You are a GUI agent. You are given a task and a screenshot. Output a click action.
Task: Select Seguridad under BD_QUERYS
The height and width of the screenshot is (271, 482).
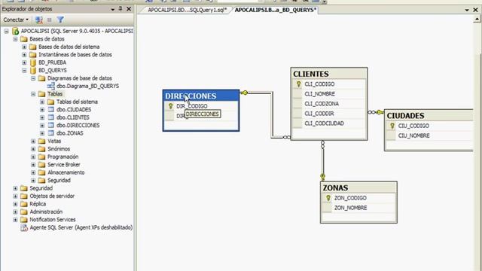point(59,181)
